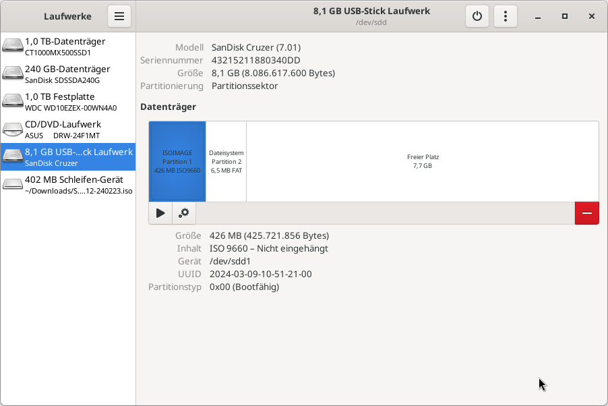Click the power off drive button
This screenshot has width=608, height=406.
tap(477, 16)
